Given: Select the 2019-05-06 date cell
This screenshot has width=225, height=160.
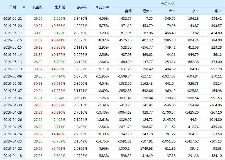Looking at the screenshot, I should pos(13,98).
